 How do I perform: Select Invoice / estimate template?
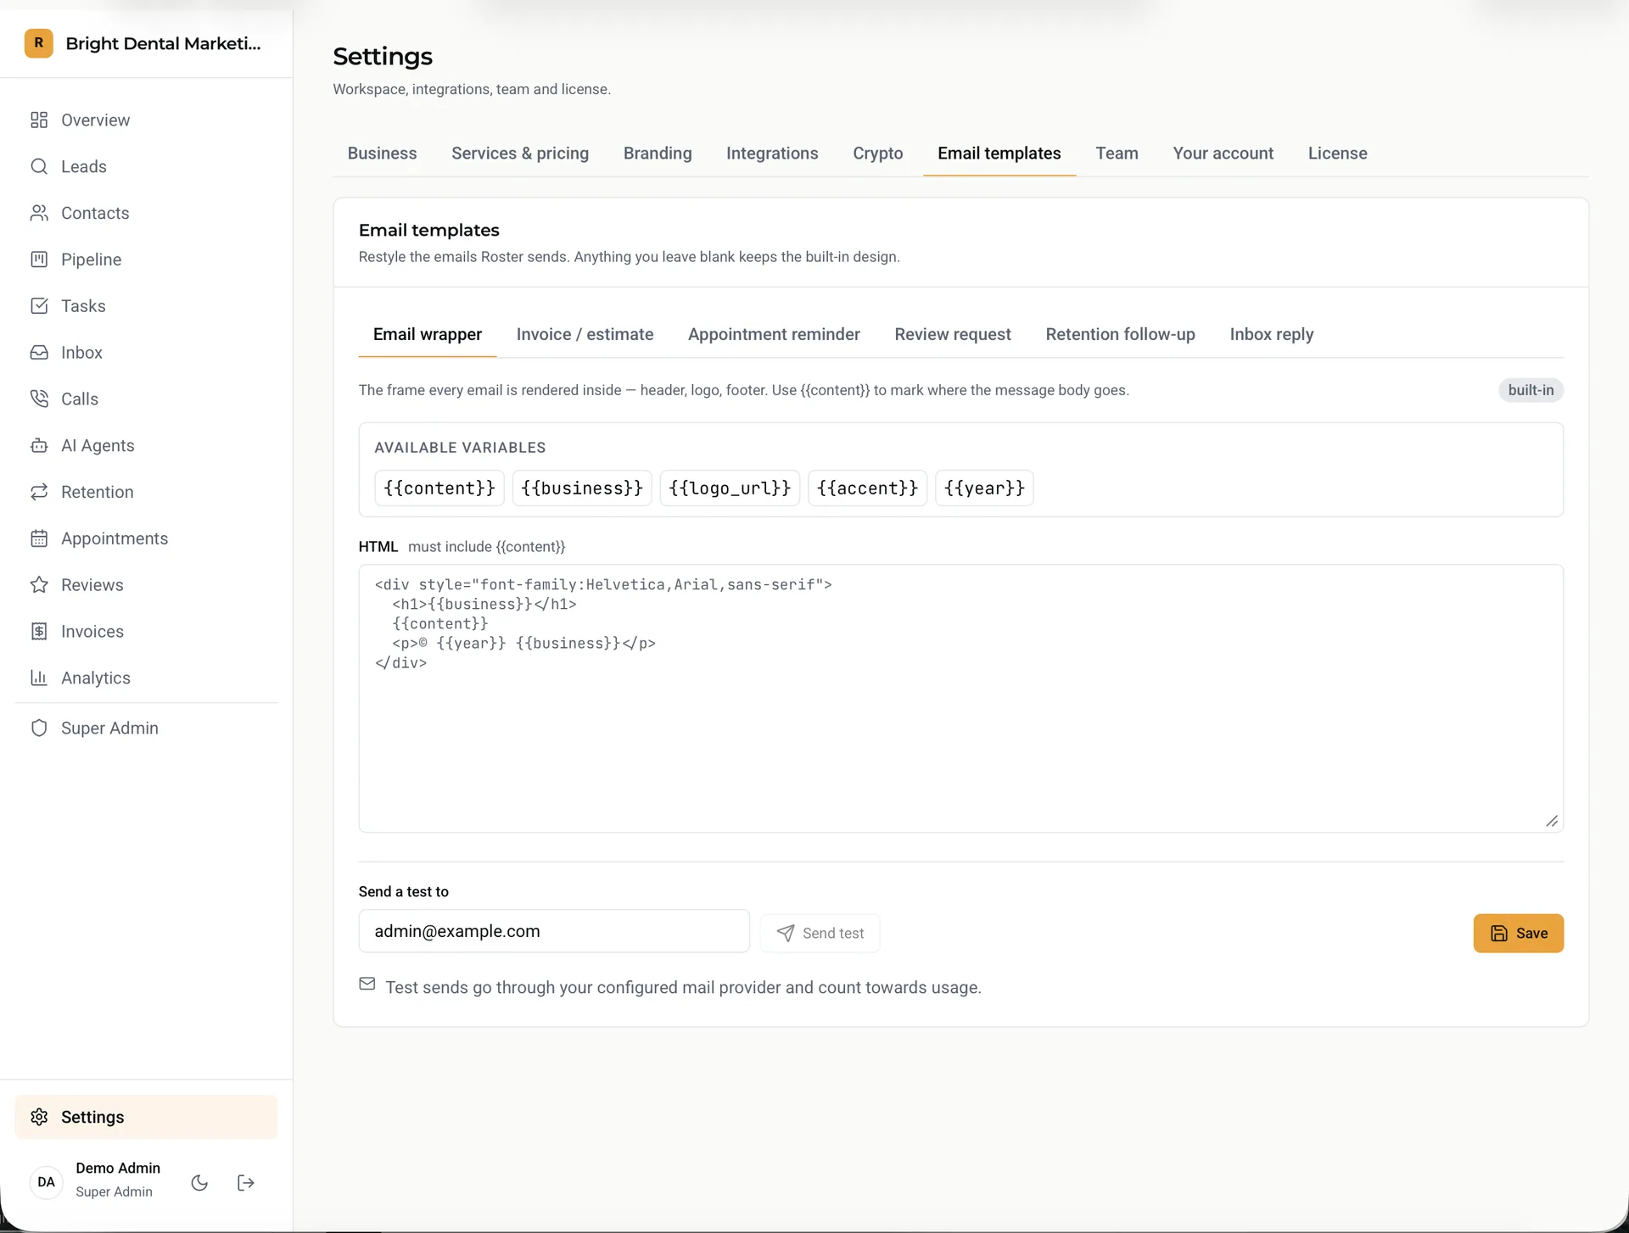[x=585, y=335]
